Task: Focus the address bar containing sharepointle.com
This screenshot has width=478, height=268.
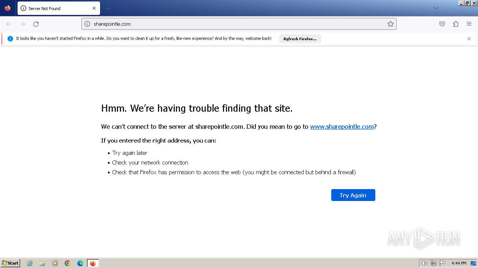Action: pyautogui.click(x=239, y=24)
